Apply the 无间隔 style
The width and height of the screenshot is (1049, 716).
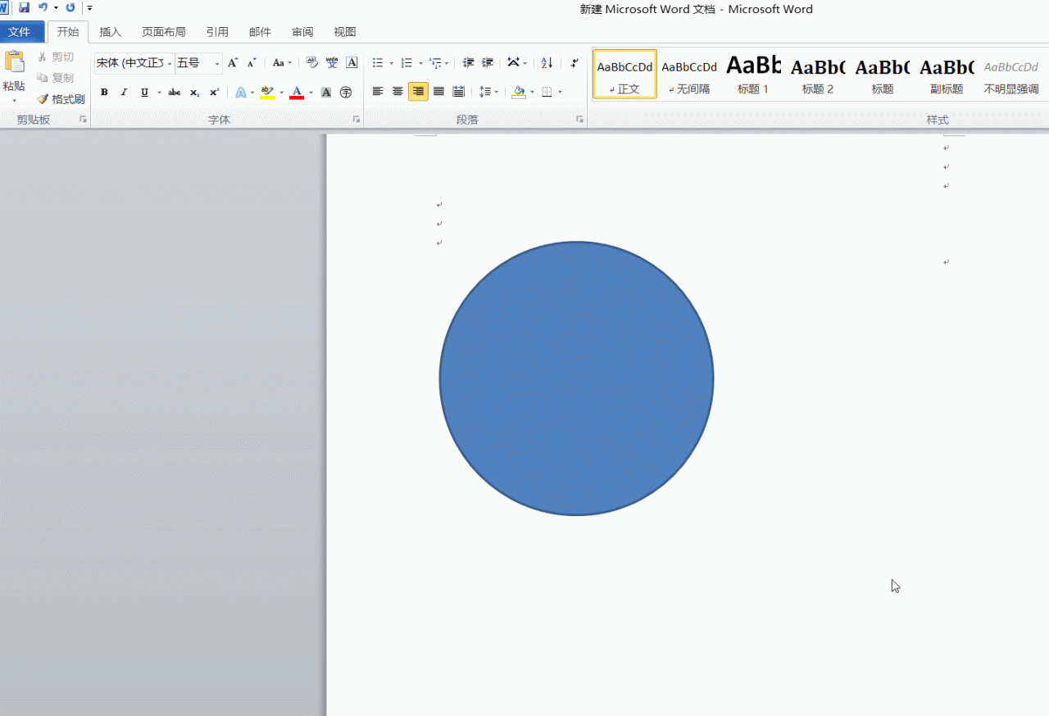coord(689,75)
